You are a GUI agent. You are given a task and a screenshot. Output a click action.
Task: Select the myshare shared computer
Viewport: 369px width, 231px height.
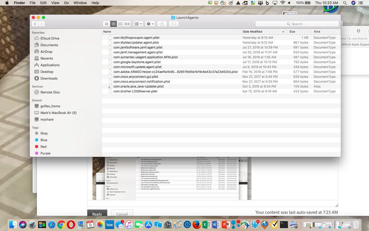(47, 119)
